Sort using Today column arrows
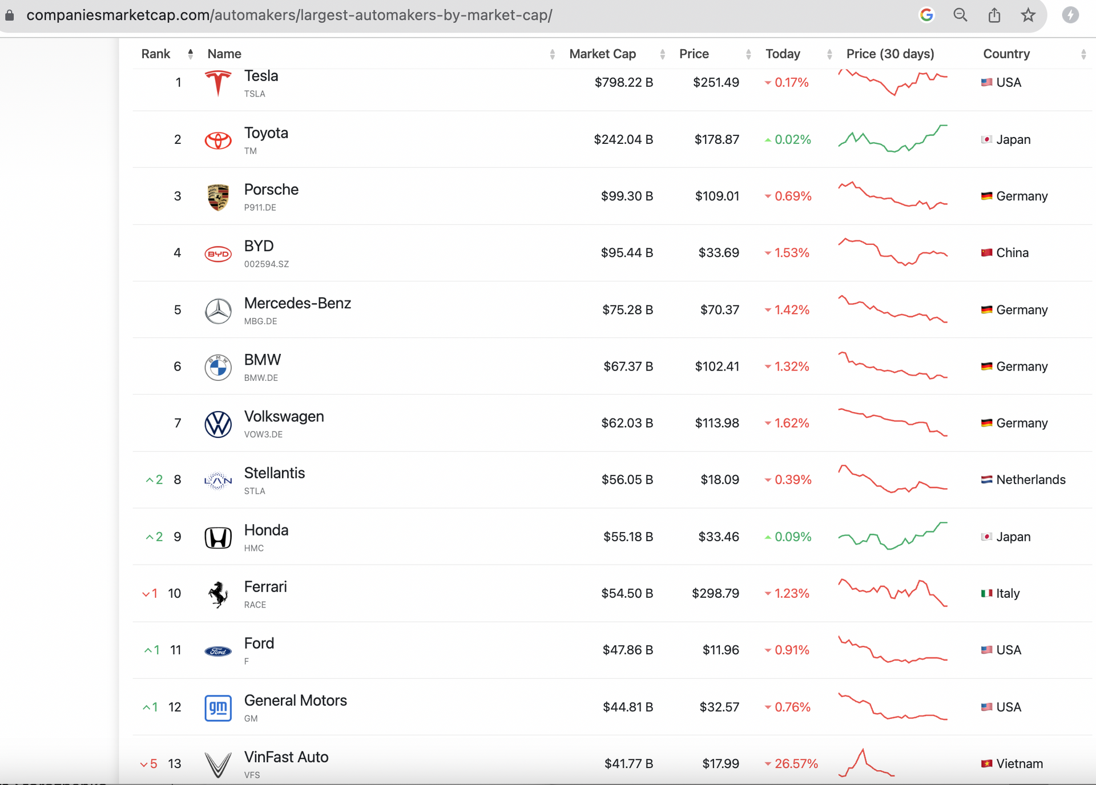 pos(829,54)
